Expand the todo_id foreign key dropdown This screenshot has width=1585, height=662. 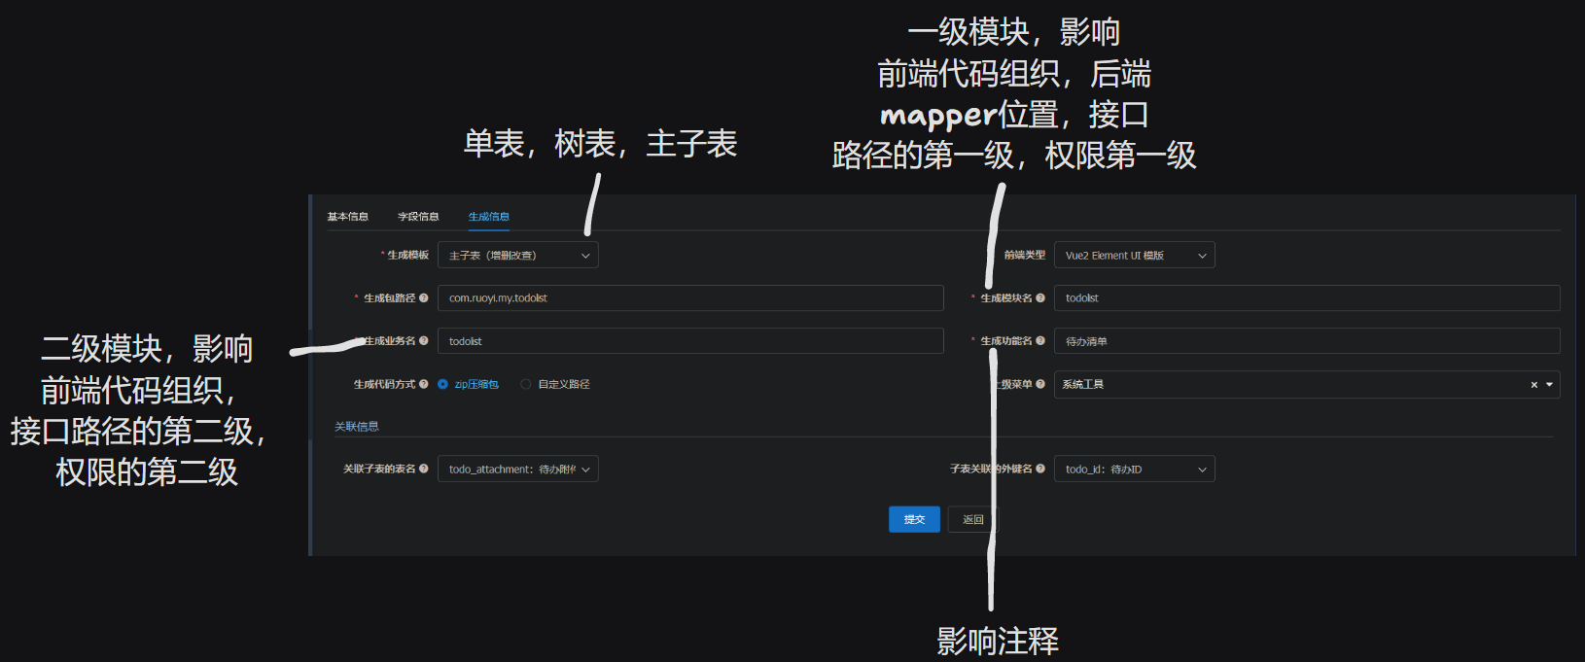(1134, 470)
